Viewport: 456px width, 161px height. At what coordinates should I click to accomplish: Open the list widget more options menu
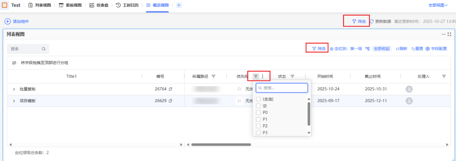[443, 34]
